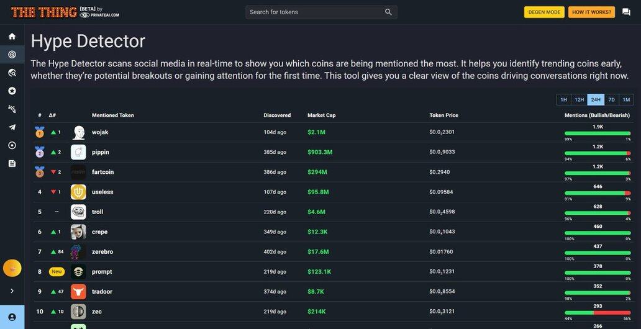
Task: Click the search magnifier icon
Action: [388, 12]
